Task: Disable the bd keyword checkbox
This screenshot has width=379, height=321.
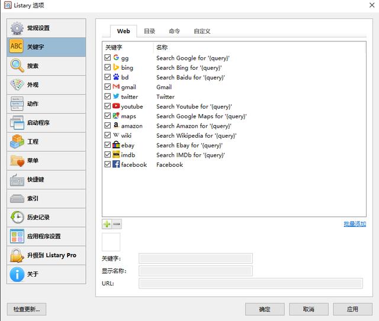Action: tap(108, 77)
